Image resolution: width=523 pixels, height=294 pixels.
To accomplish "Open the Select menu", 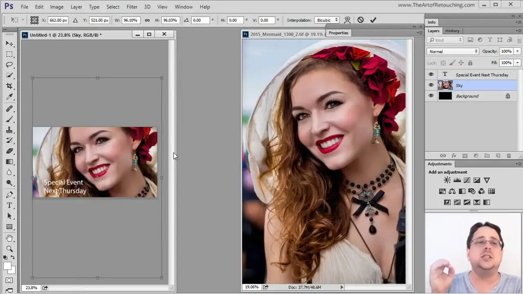I will pos(113,7).
